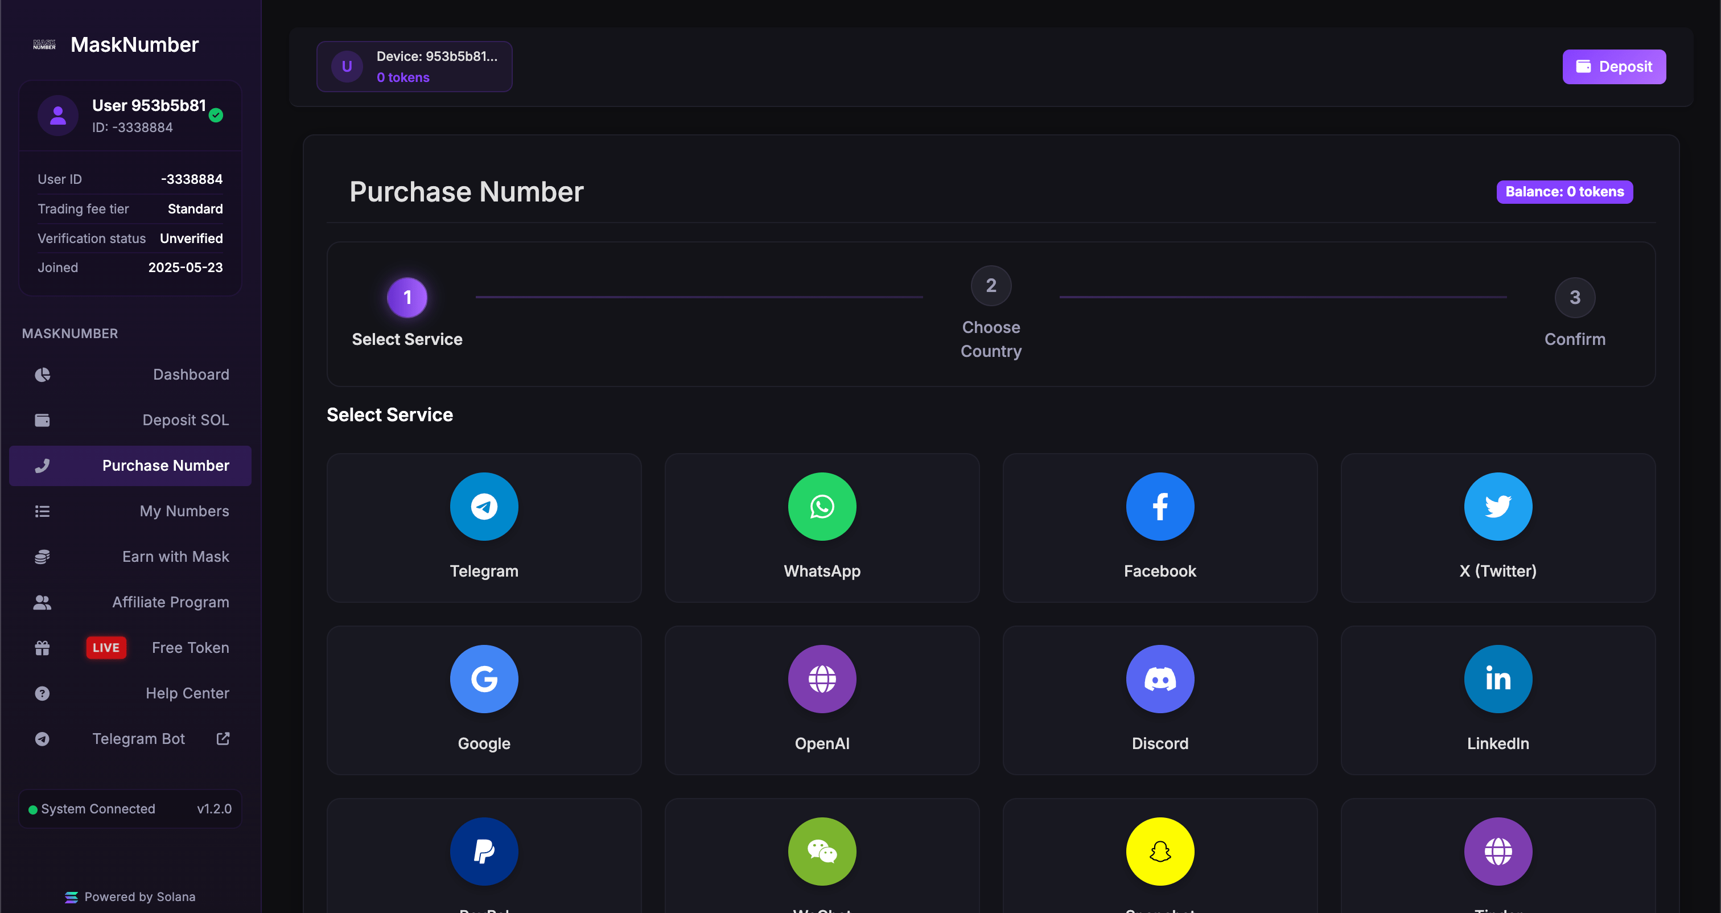
Task: Click the Unverified verification status value
Action: click(191, 238)
